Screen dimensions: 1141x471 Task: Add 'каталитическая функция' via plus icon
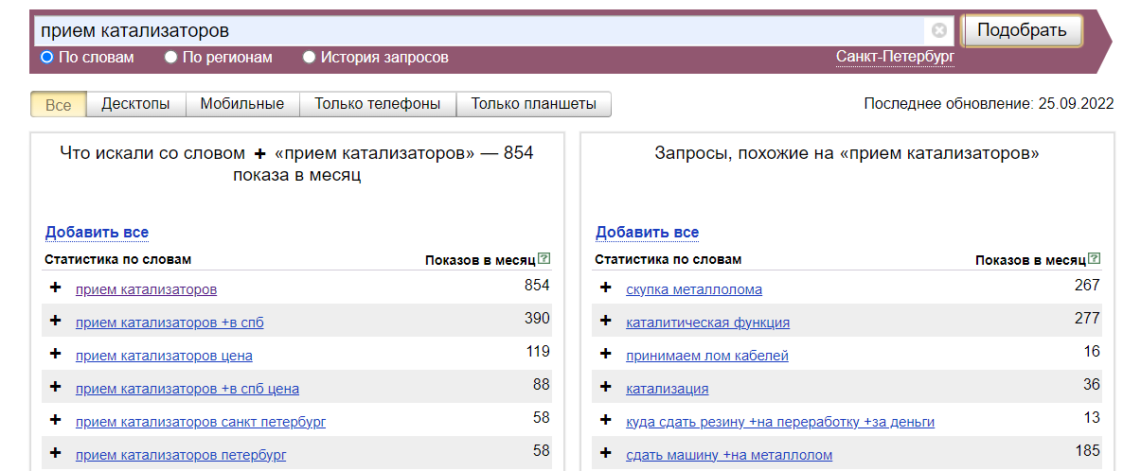point(606,321)
